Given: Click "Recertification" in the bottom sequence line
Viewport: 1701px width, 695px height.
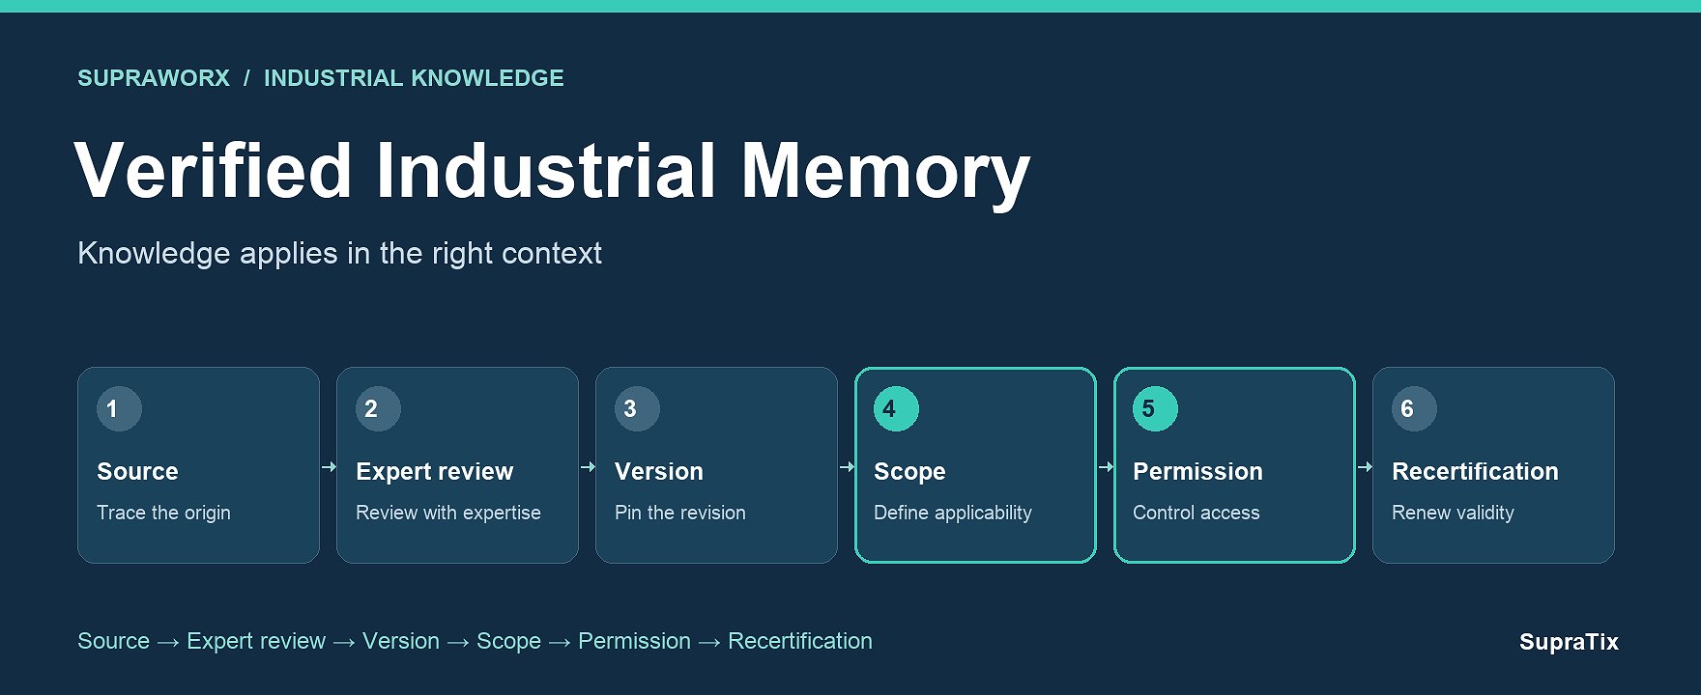Looking at the screenshot, I should [800, 641].
